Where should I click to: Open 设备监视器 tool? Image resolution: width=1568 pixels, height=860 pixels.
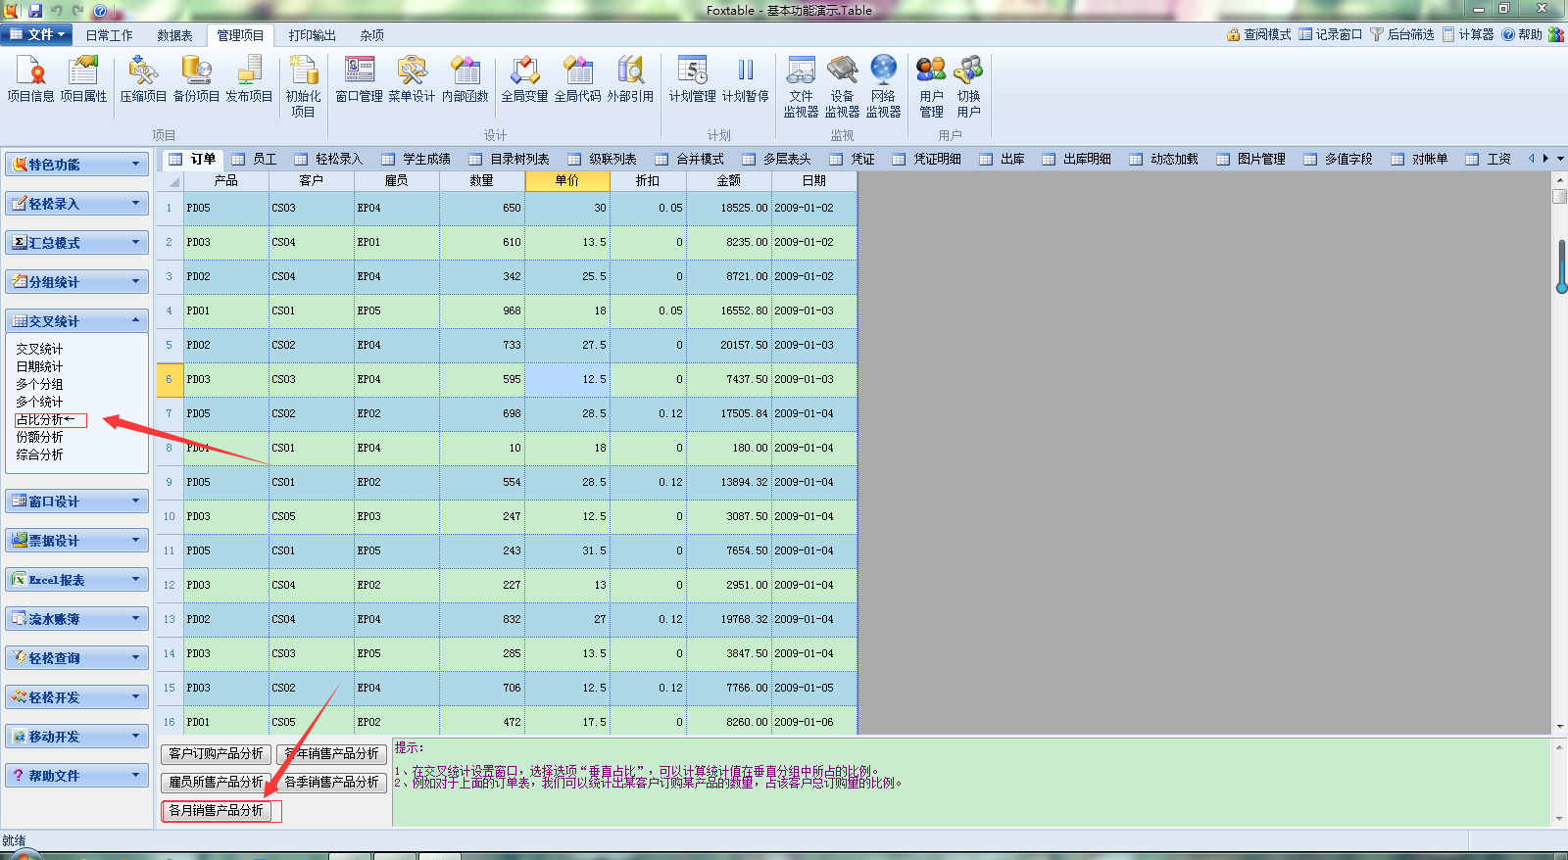point(842,87)
